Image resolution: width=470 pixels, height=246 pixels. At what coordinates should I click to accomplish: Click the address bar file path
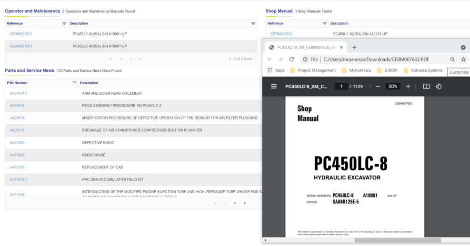click(376, 59)
